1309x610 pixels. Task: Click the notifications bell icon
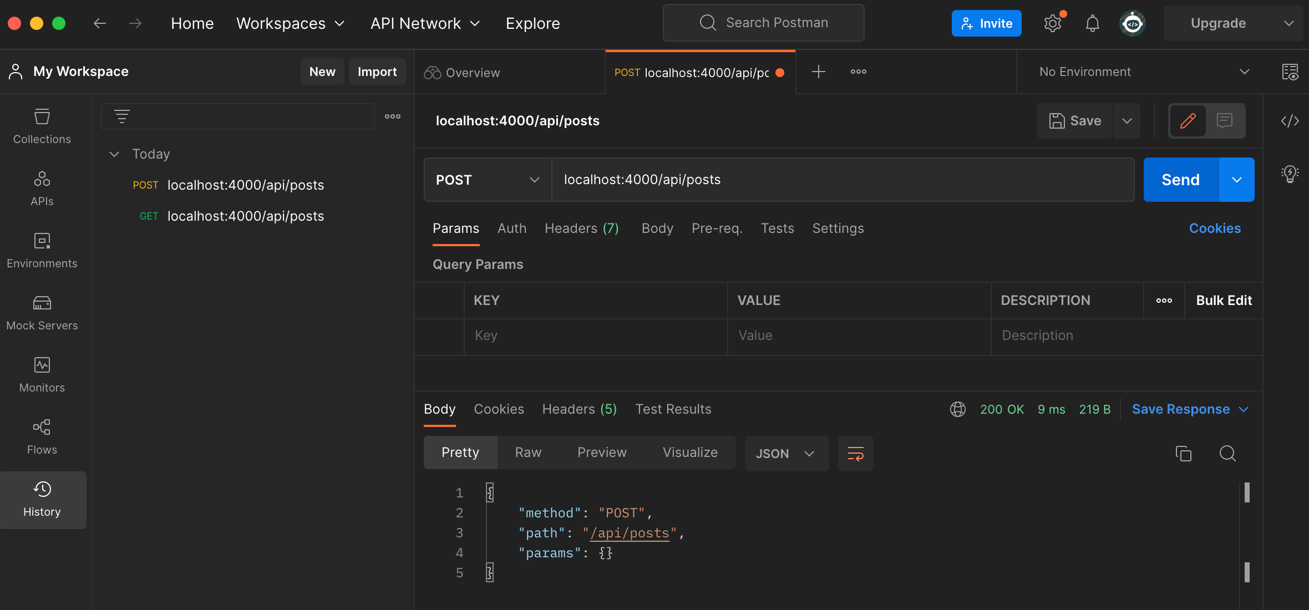(1092, 23)
